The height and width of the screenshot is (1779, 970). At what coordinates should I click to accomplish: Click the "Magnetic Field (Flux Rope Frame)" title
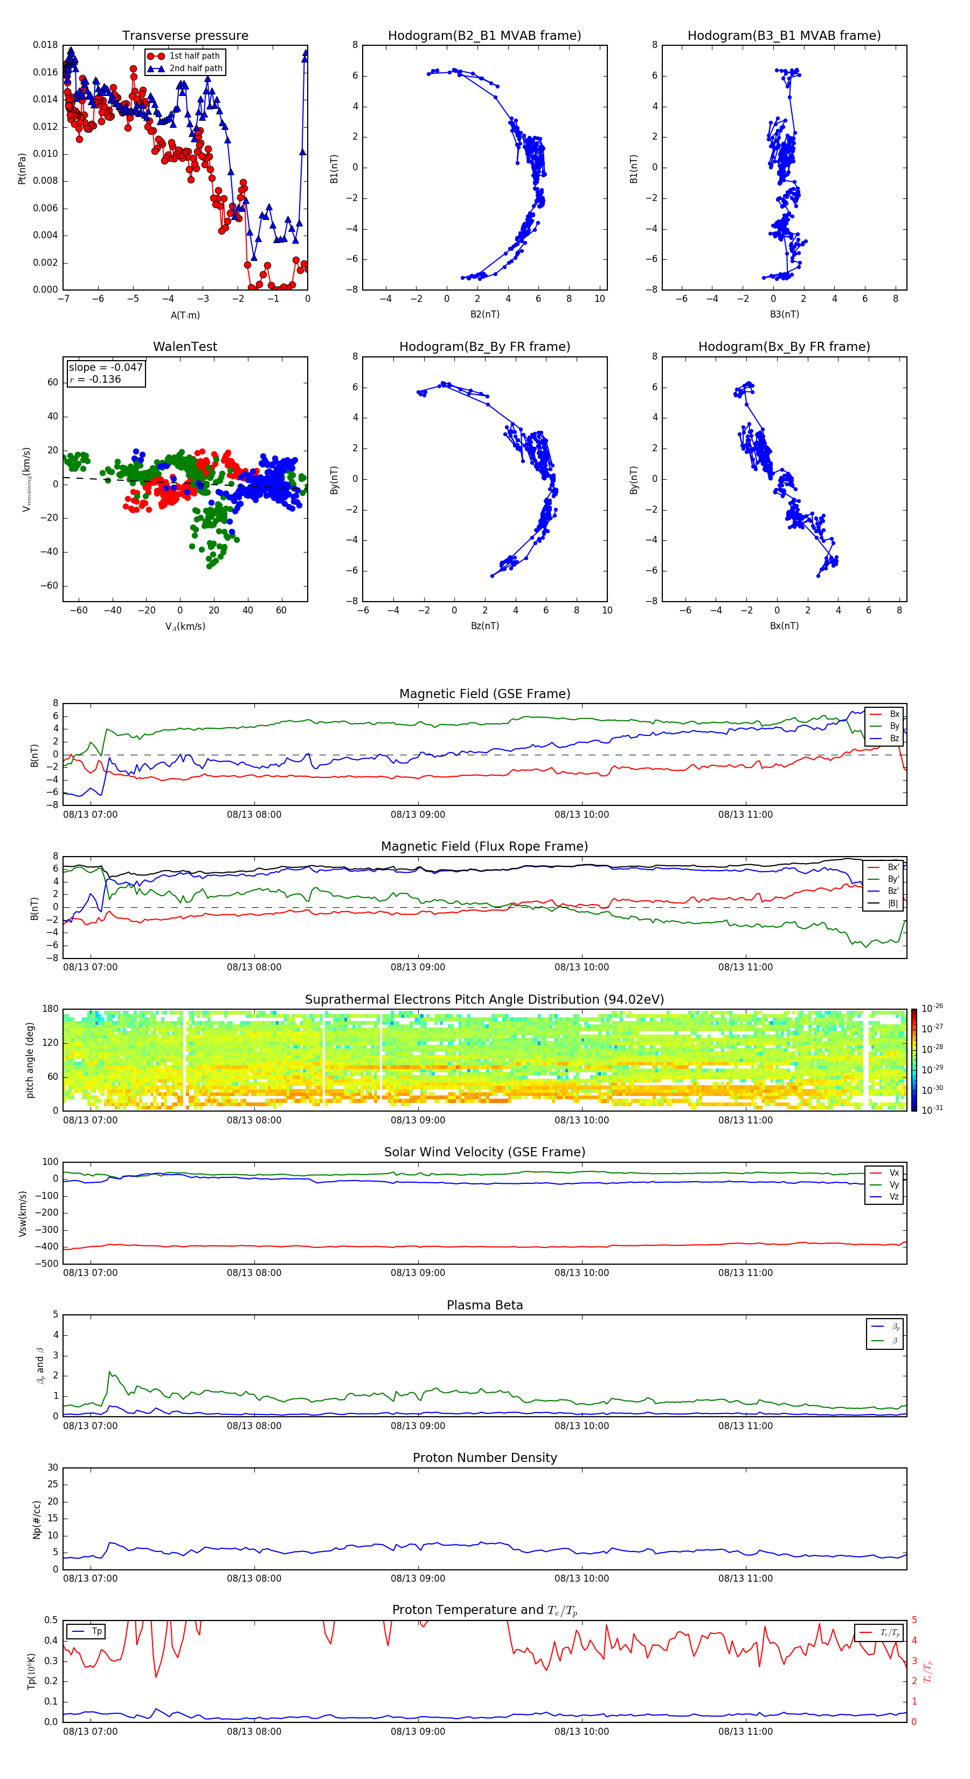[x=484, y=847]
